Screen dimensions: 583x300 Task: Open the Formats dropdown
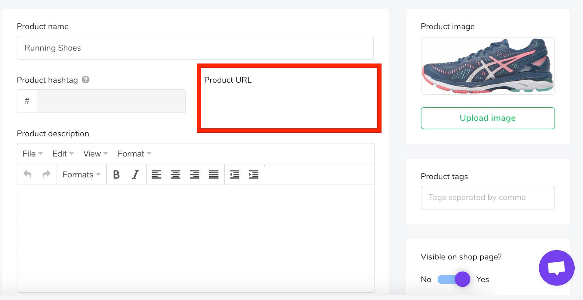pyautogui.click(x=81, y=175)
